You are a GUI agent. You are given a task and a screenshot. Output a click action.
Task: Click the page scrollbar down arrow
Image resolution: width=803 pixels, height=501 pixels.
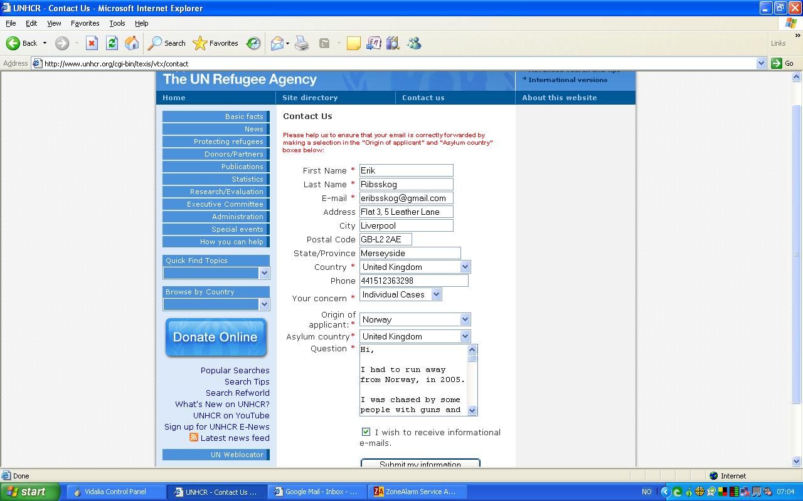pos(797,462)
